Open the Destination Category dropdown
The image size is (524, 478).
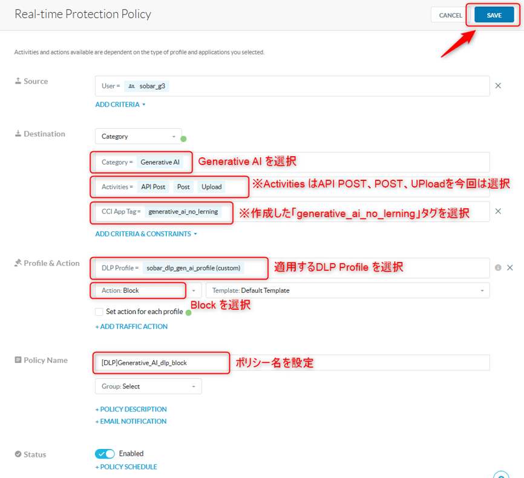coord(139,136)
